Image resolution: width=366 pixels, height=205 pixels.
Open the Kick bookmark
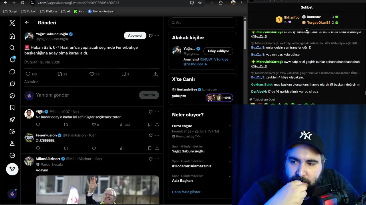point(79,11)
